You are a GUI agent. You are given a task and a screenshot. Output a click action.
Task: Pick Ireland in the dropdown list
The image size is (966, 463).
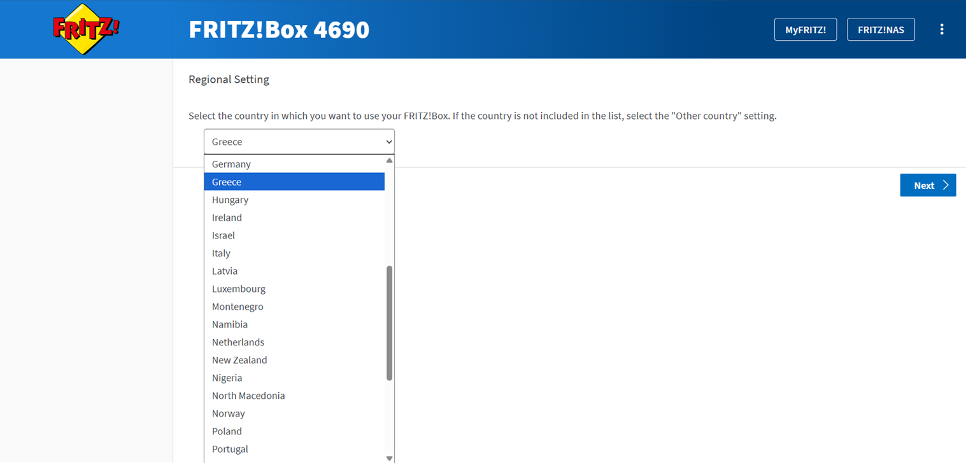pos(294,218)
